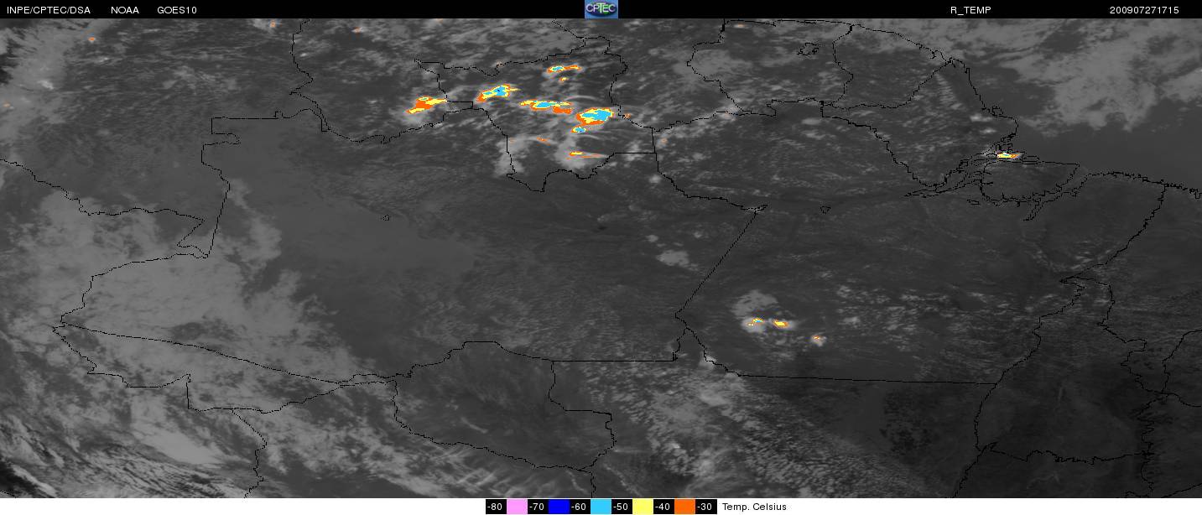This screenshot has width=1202, height=515.
Task: Click the R_TEMP product label
Action: point(970,10)
